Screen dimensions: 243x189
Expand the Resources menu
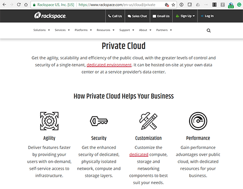pos(105,30)
